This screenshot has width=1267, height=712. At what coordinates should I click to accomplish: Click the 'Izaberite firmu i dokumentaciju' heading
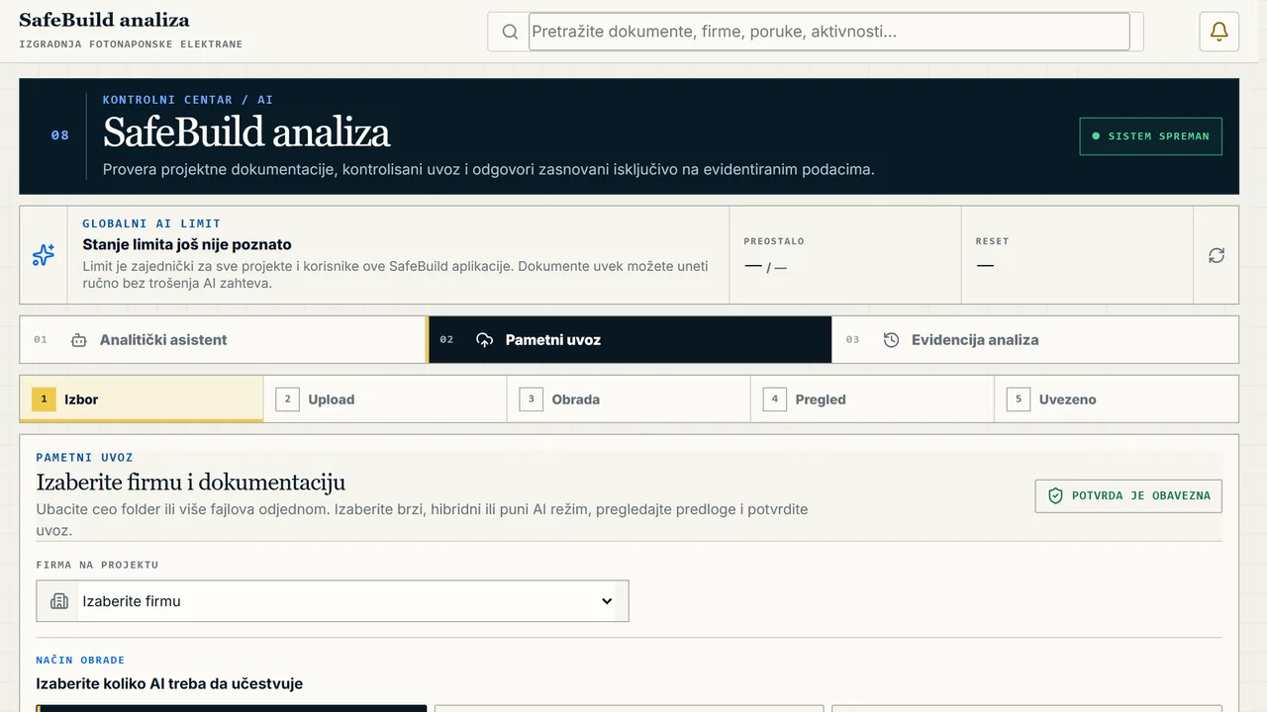point(191,483)
